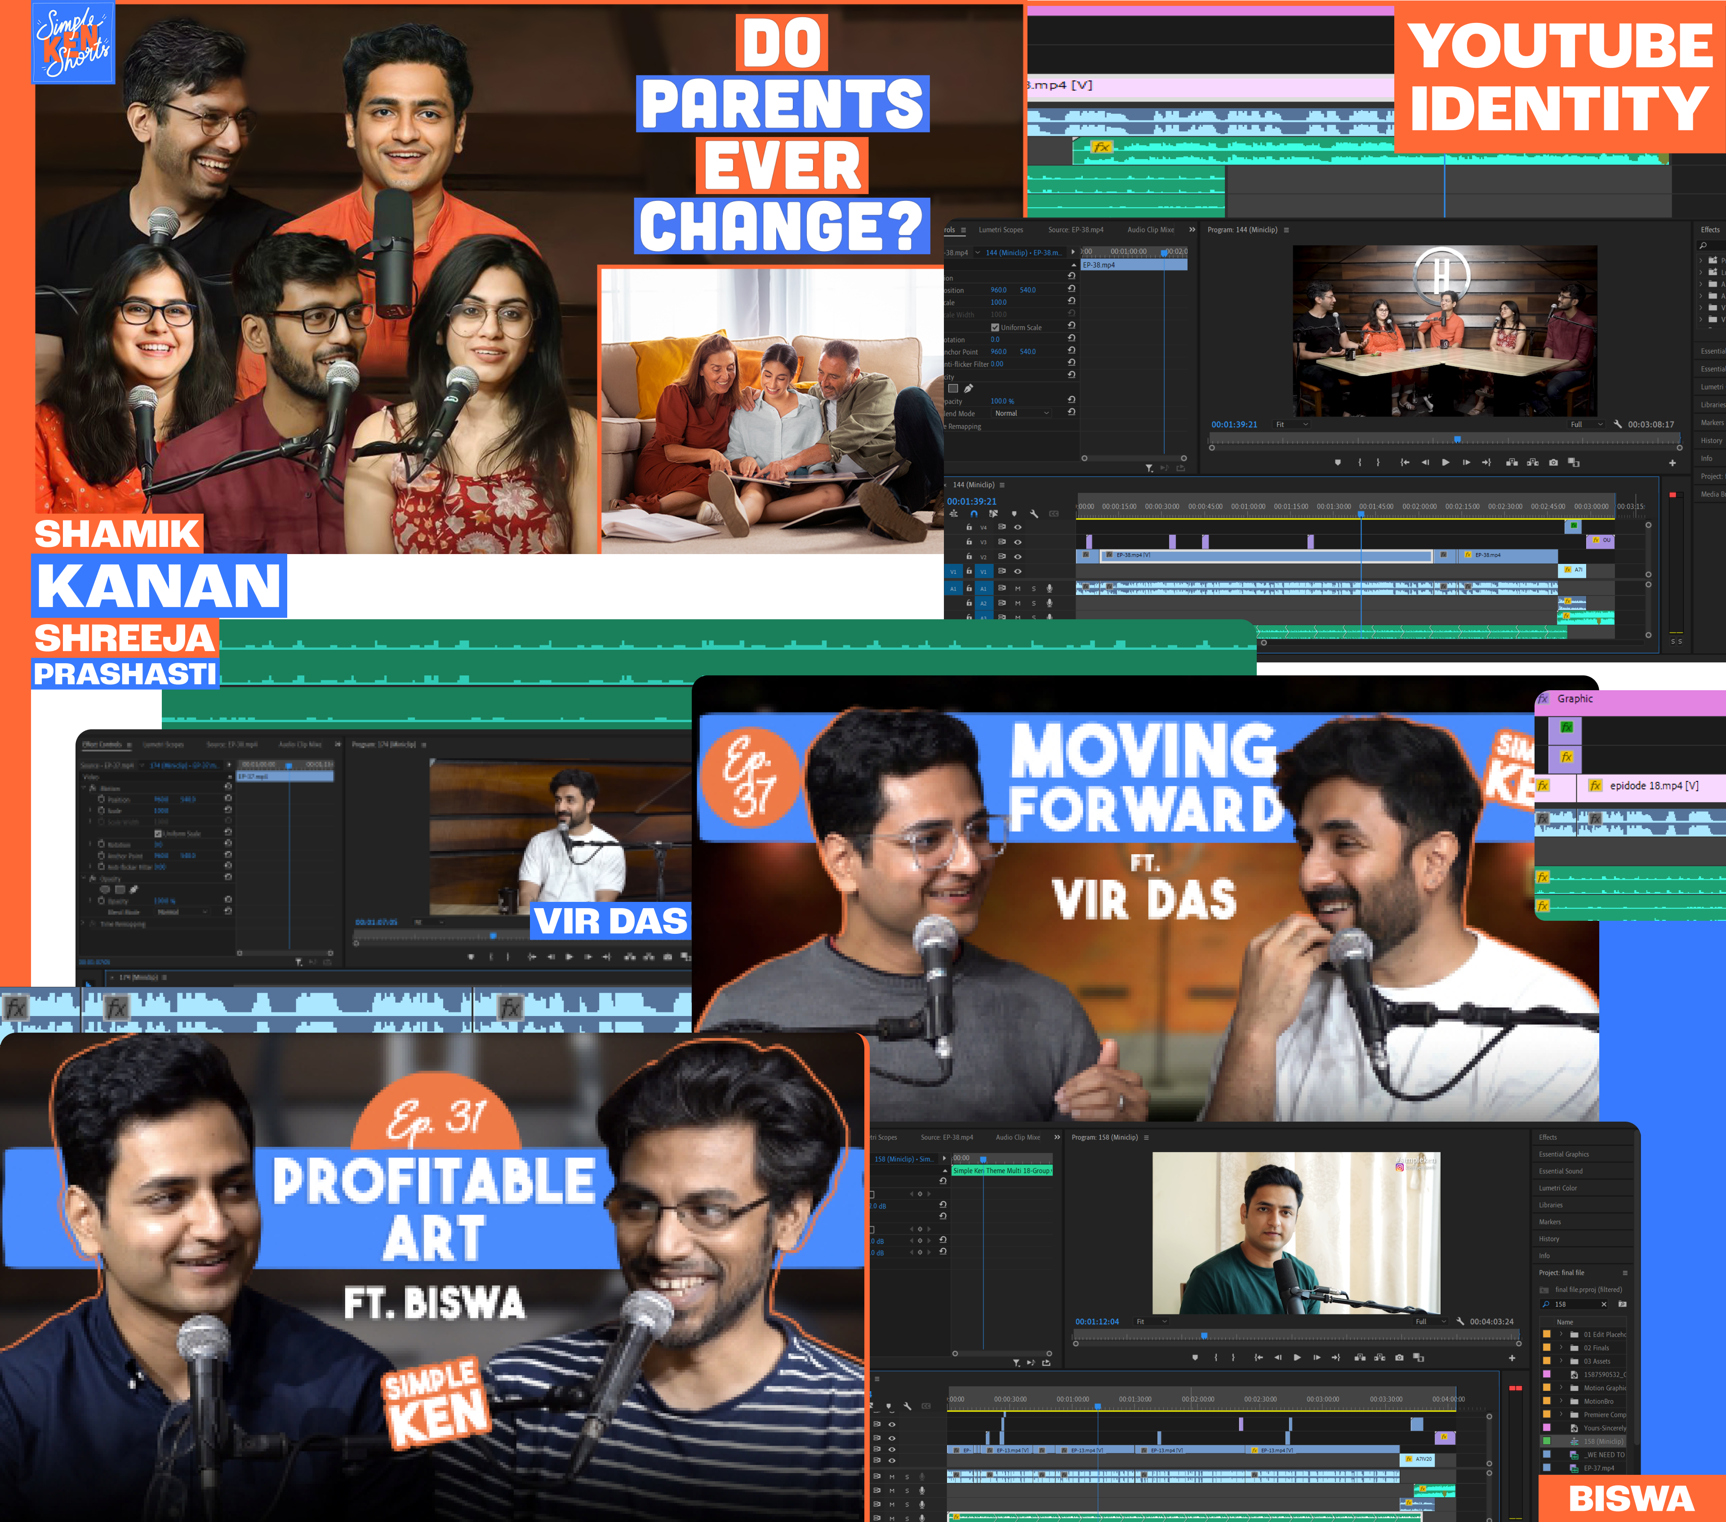Enable voice-over record mic on track A1
This screenshot has width=1726, height=1522.
(1050, 588)
